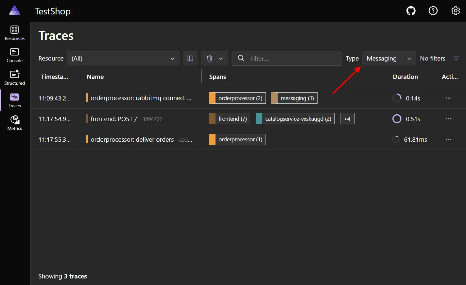Pause the incoming traces stream
Image resolution: width=466 pixels, height=285 pixels.
pyautogui.click(x=190, y=58)
